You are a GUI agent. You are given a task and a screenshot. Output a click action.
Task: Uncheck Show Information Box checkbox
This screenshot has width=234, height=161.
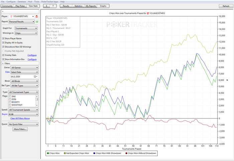click(3, 59)
